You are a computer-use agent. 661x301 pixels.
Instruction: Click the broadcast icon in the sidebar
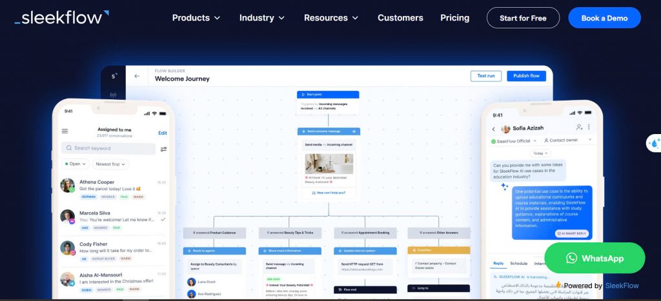(113, 95)
